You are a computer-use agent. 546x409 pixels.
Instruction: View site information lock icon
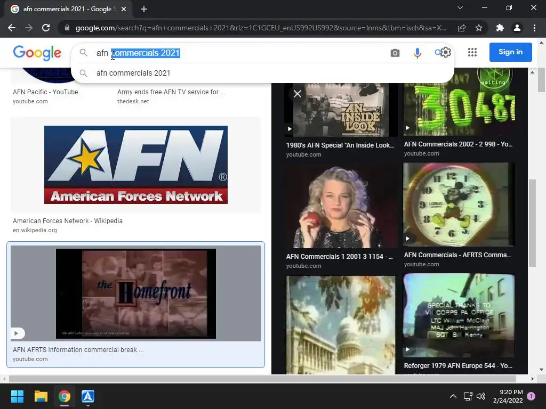(67, 28)
